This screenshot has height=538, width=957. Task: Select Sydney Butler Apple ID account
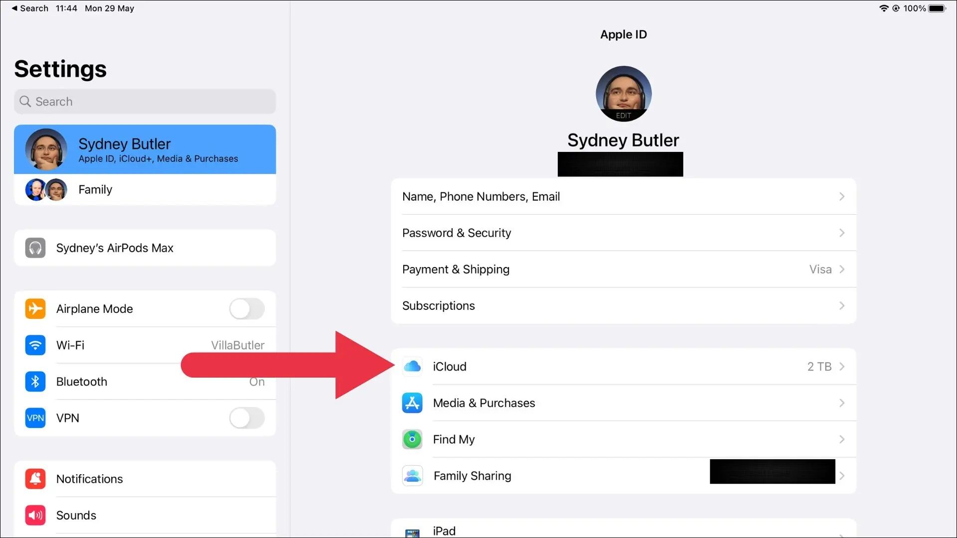pos(145,149)
